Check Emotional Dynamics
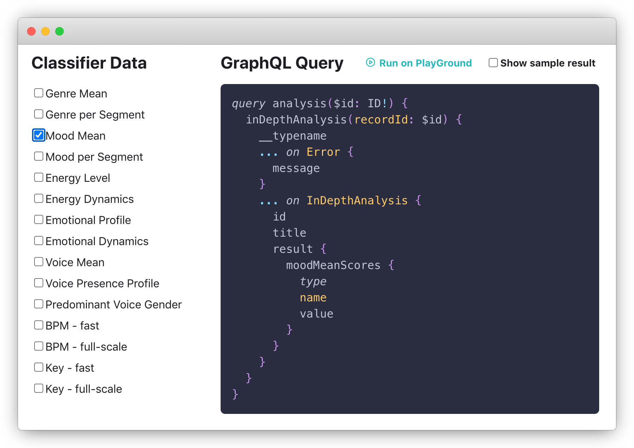Screen dimensions: 634x448 pos(39,240)
